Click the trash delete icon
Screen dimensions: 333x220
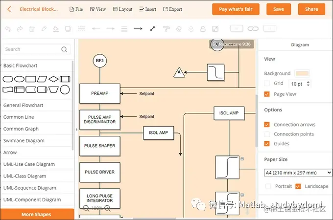click(32, 29)
